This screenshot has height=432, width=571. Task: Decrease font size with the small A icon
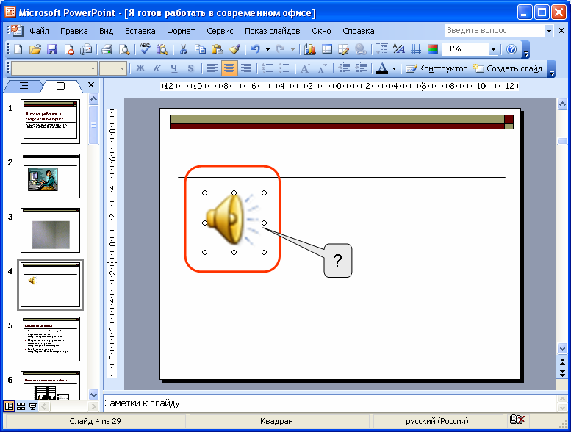coord(323,68)
